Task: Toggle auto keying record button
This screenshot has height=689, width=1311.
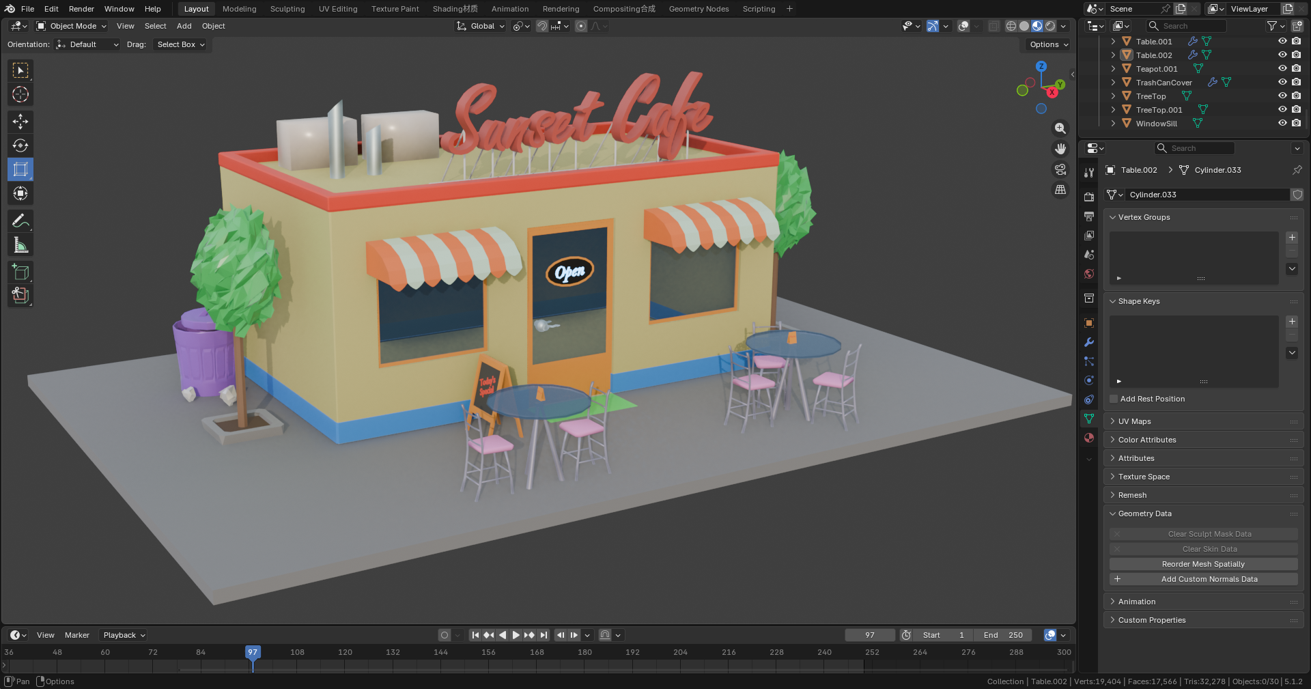Action: [x=445, y=635]
